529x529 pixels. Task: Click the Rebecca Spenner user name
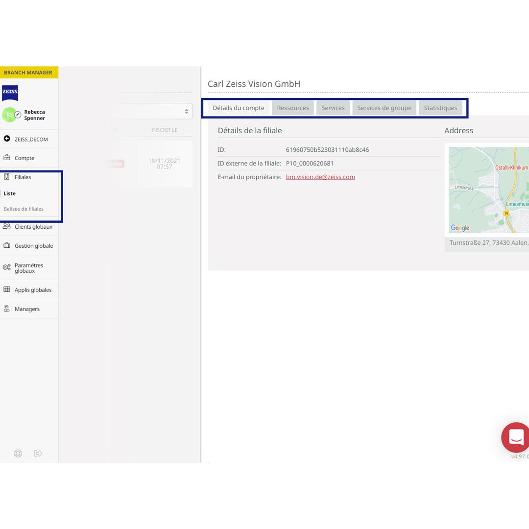34,115
